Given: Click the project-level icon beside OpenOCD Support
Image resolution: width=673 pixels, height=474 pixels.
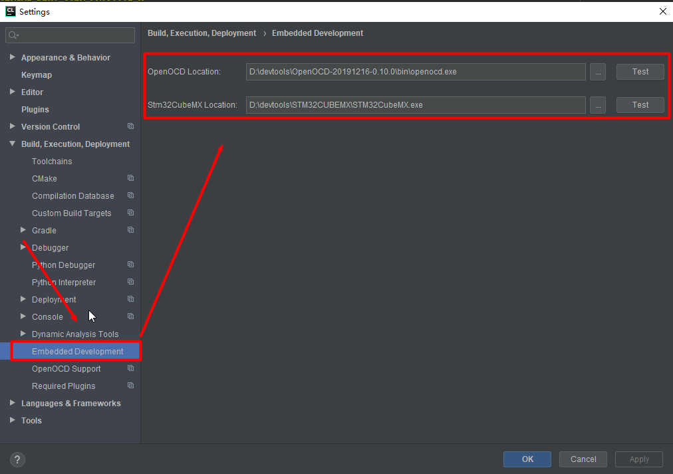Looking at the screenshot, I should coord(130,368).
